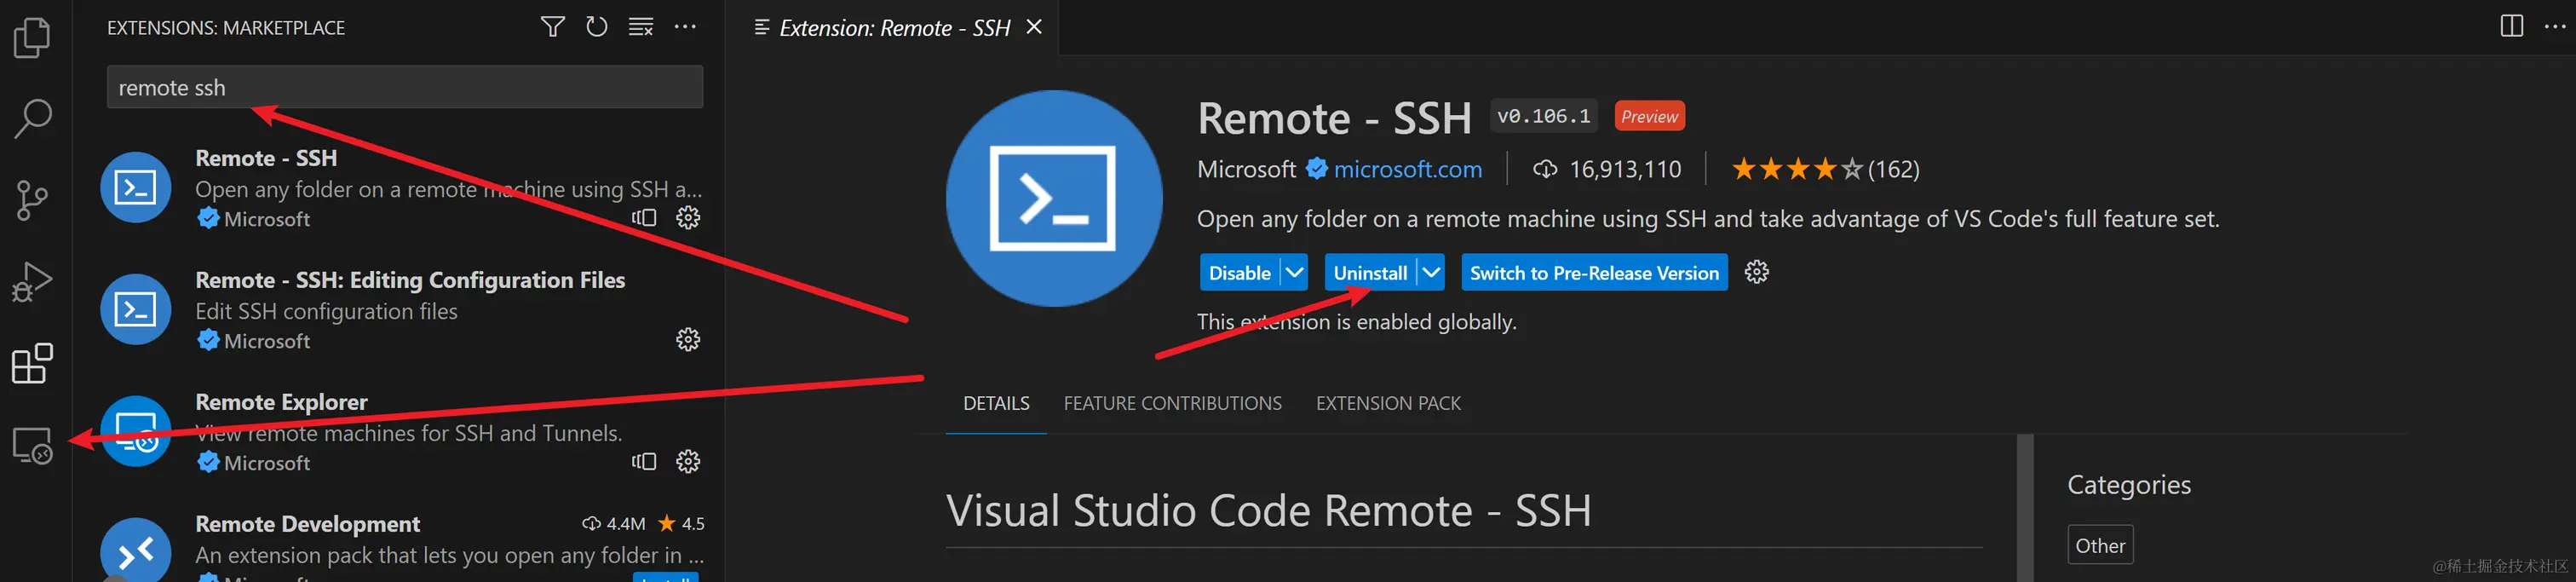
Task: Click the details pane vertical scrollbar
Action: coord(2025,508)
